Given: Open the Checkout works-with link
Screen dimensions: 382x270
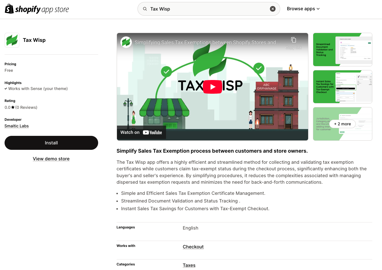Looking at the screenshot, I should [193, 247].
